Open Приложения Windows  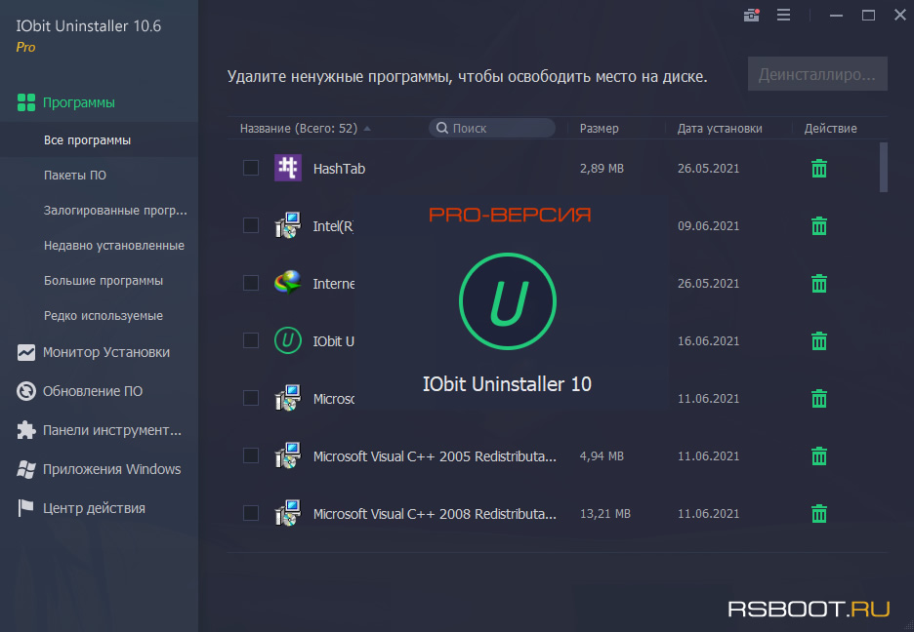pyautogui.click(x=112, y=469)
